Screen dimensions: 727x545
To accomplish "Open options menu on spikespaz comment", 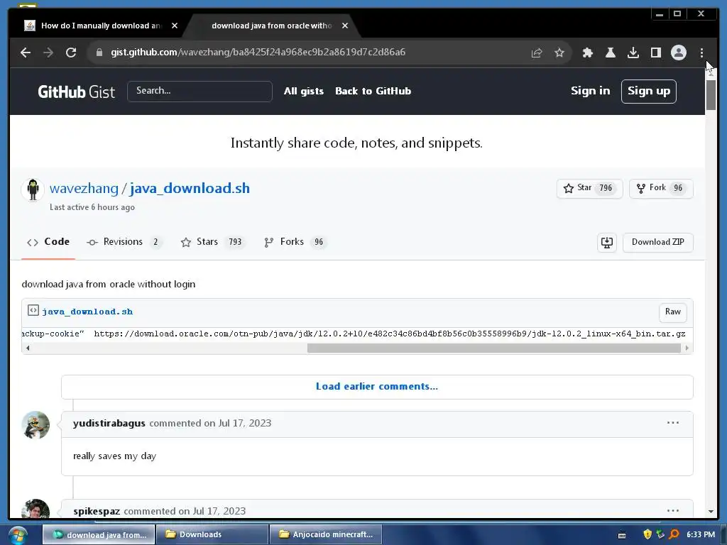I will tap(673, 511).
